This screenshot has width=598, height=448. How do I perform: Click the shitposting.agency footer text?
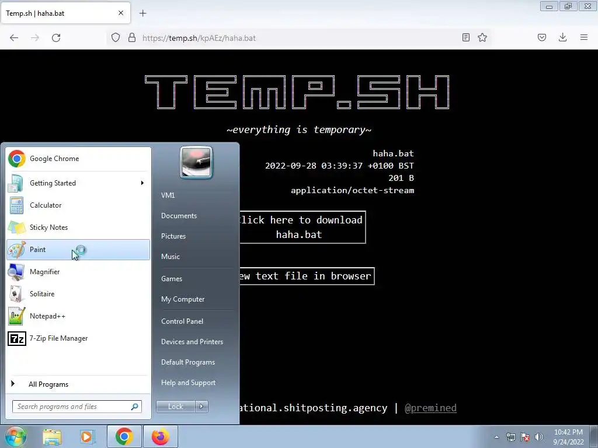314,408
